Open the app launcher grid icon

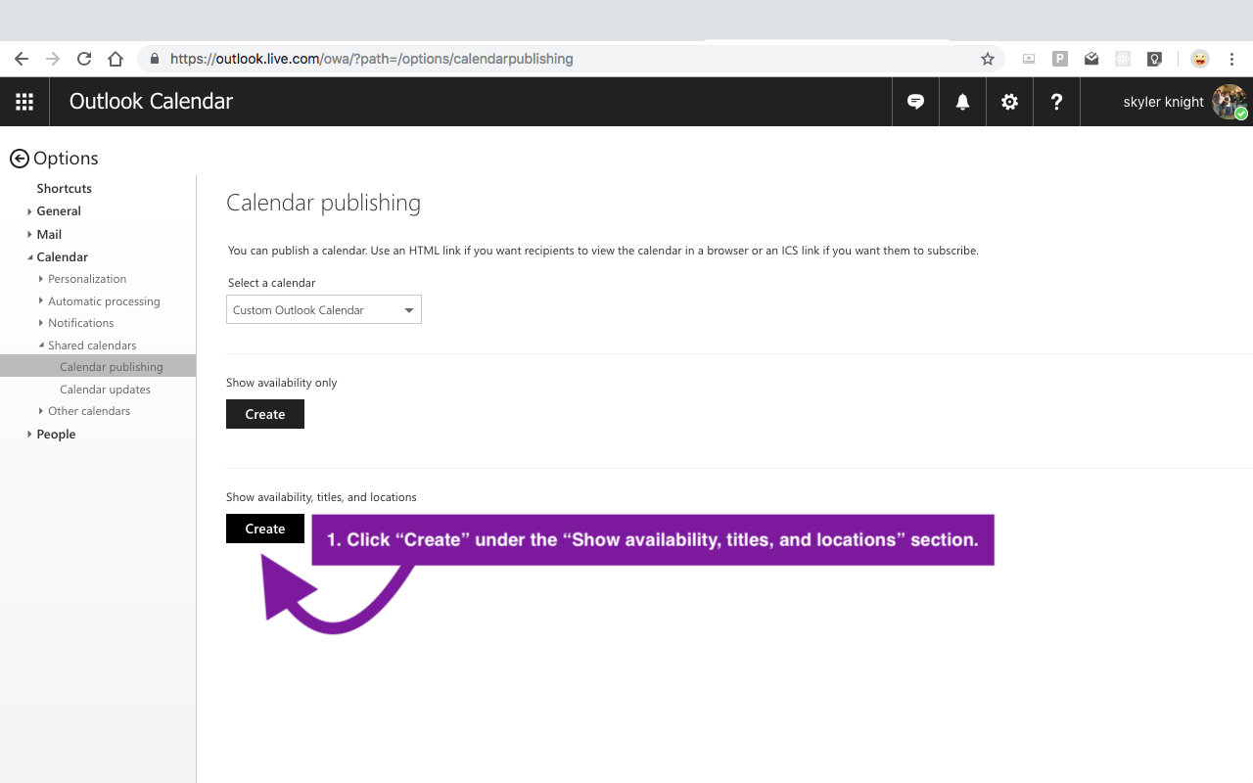click(24, 102)
